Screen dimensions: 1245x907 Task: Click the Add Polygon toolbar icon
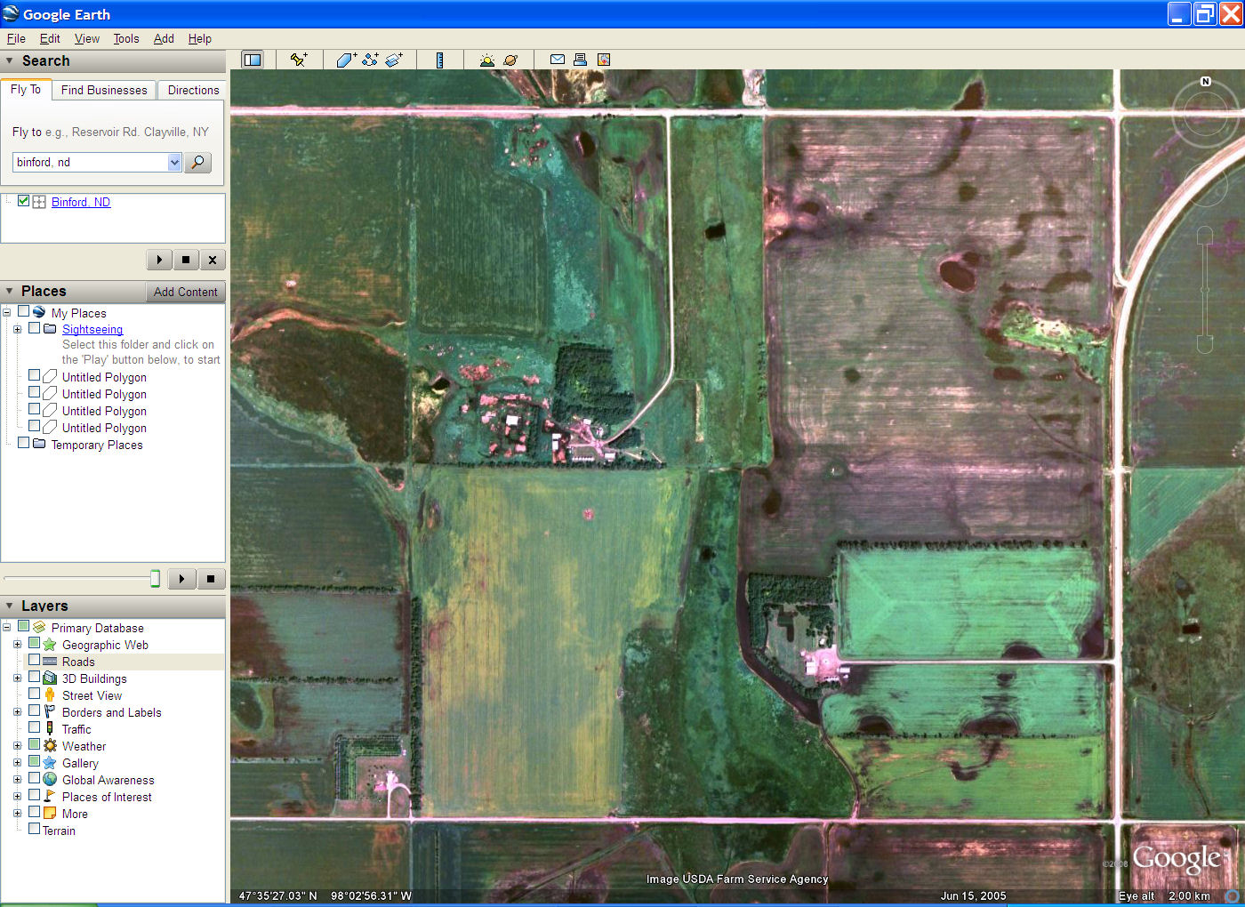click(x=346, y=60)
